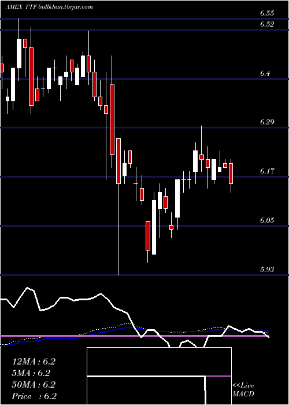Click the 12MA : 6.2 readout
Image resolution: width=289 pixels, height=405 pixels.
(34, 362)
